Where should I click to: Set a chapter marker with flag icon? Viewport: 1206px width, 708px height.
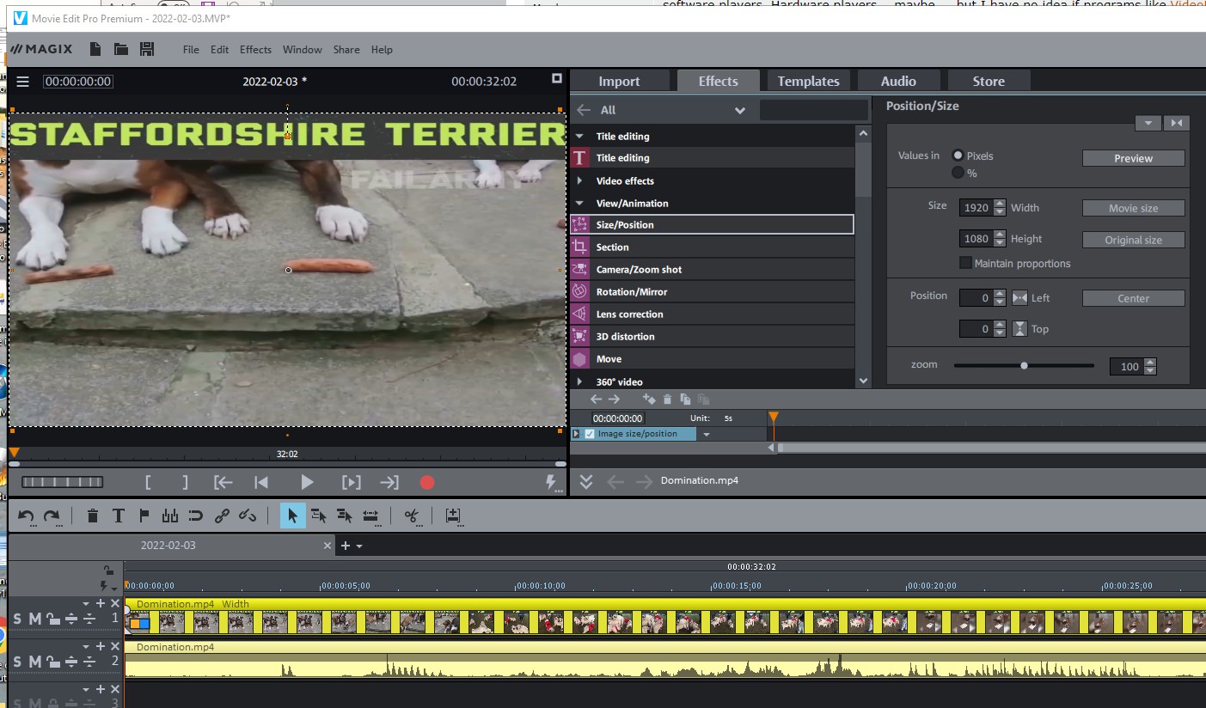(144, 516)
